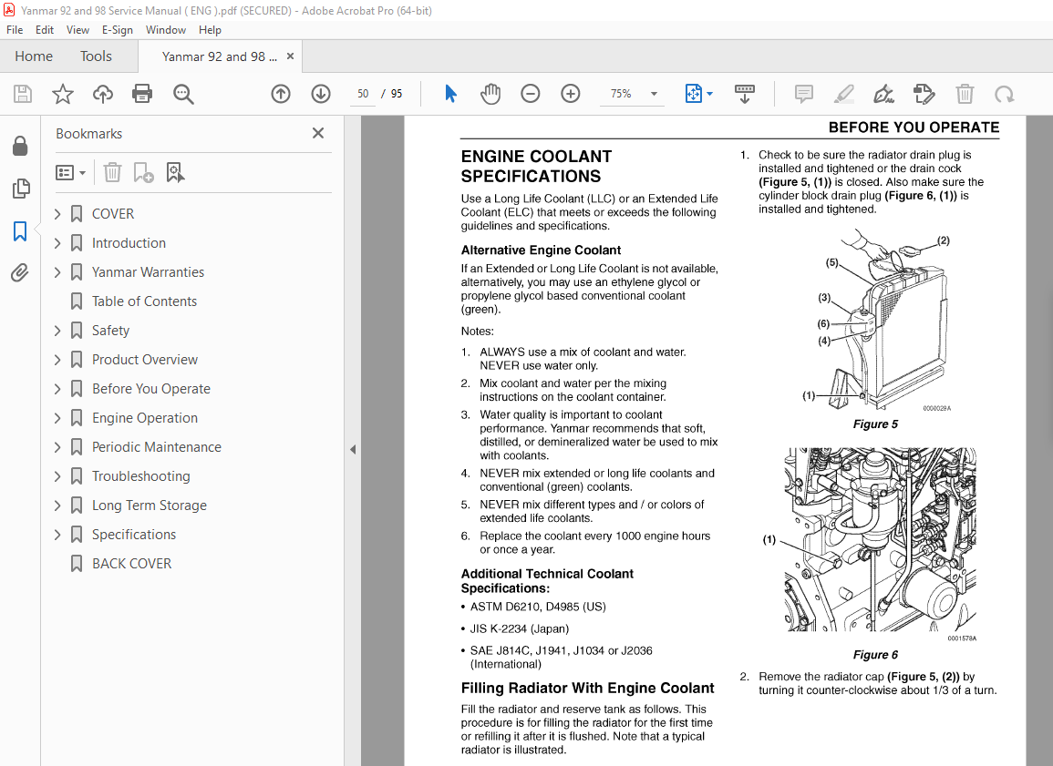The height and width of the screenshot is (766, 1053).
Task: Add a sticky note comment
Action: point(804,94)
